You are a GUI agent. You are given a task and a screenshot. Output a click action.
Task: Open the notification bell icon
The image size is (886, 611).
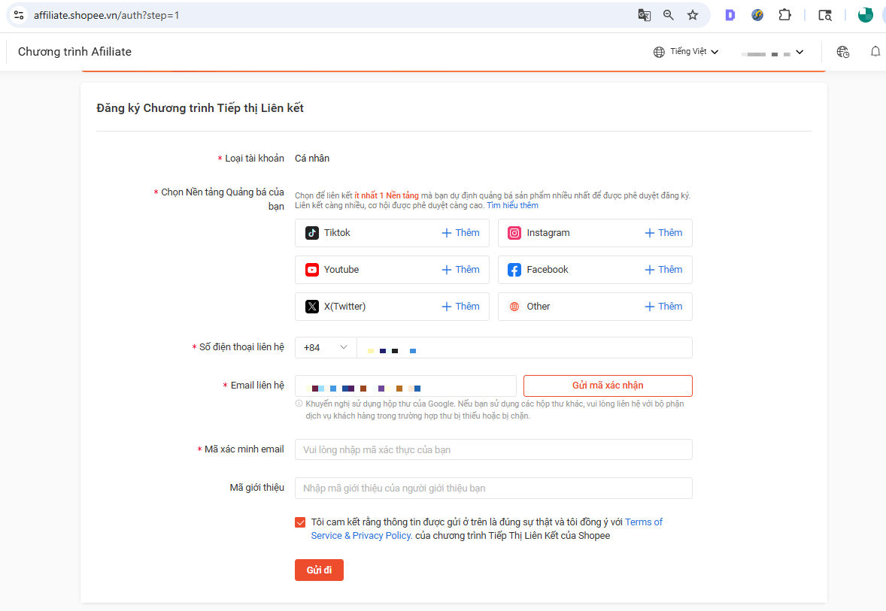pyautogui.click(x=875, y=52)
